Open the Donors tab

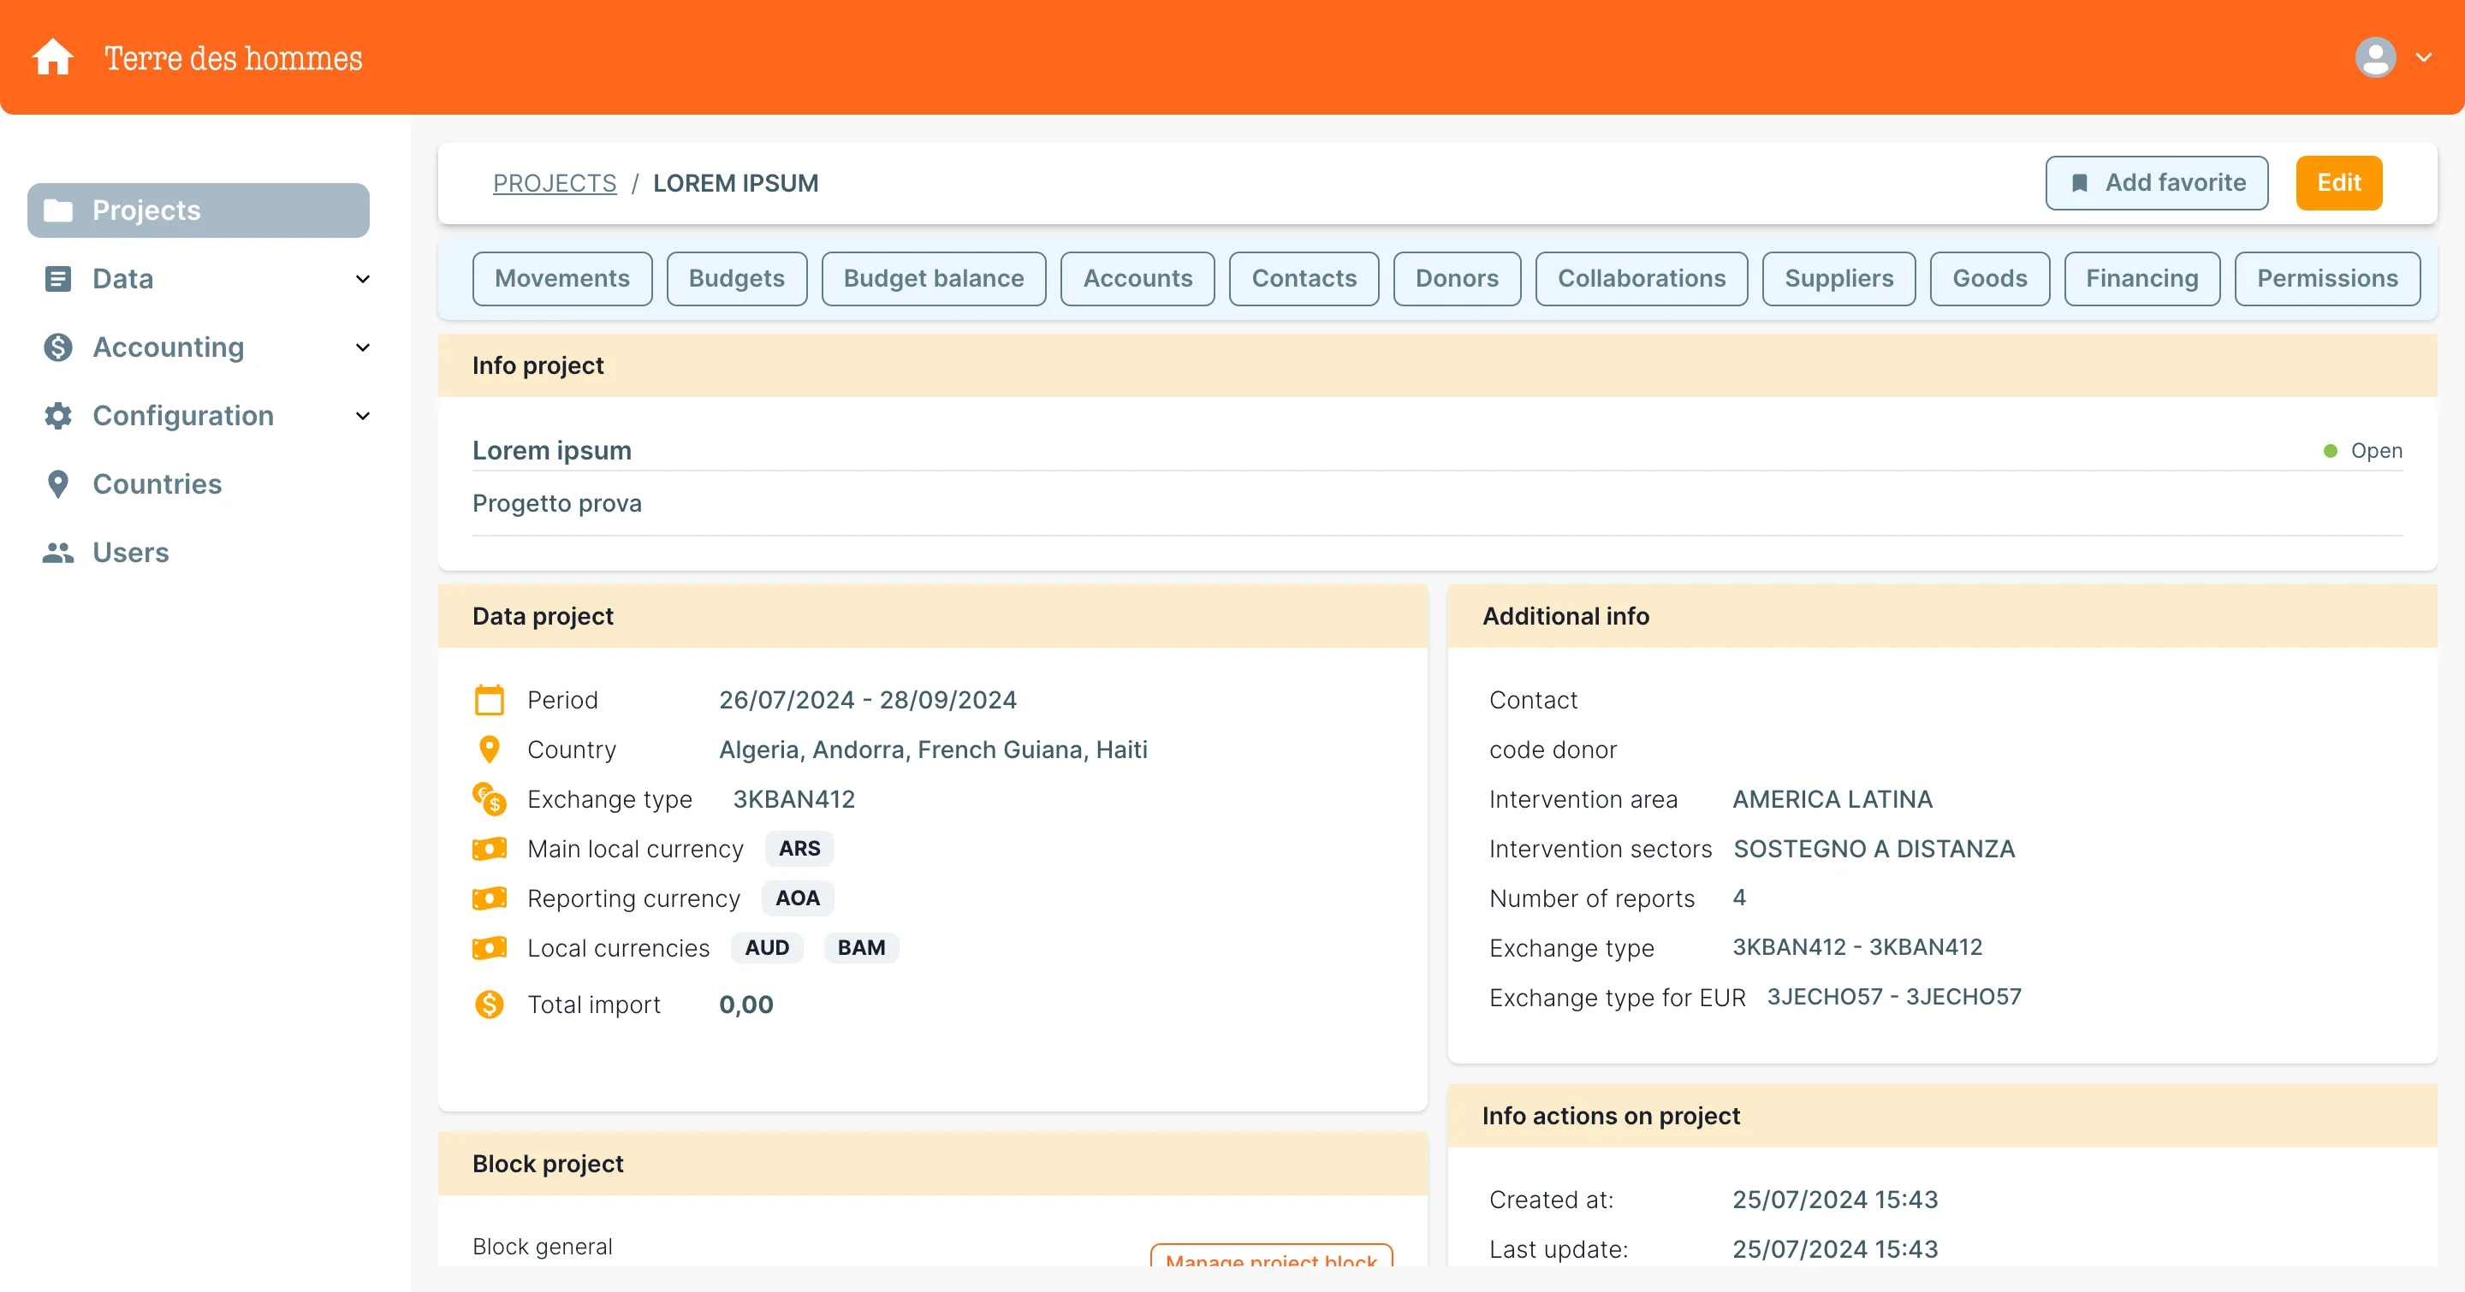pos(1455,278)
